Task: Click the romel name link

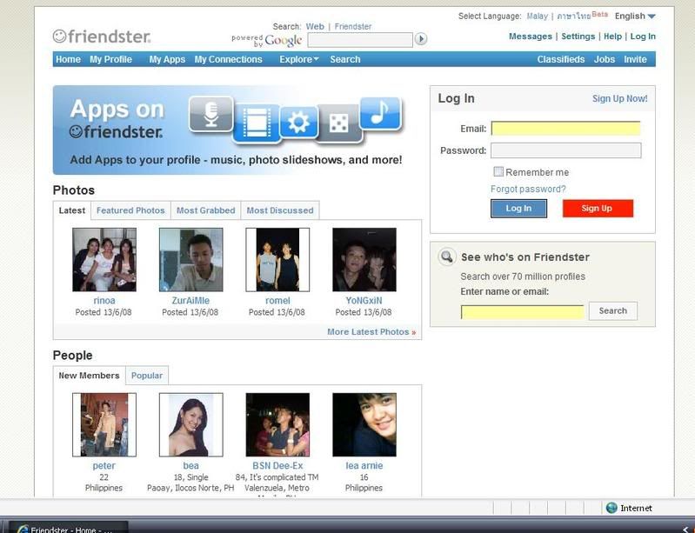Action: point(277,300)
